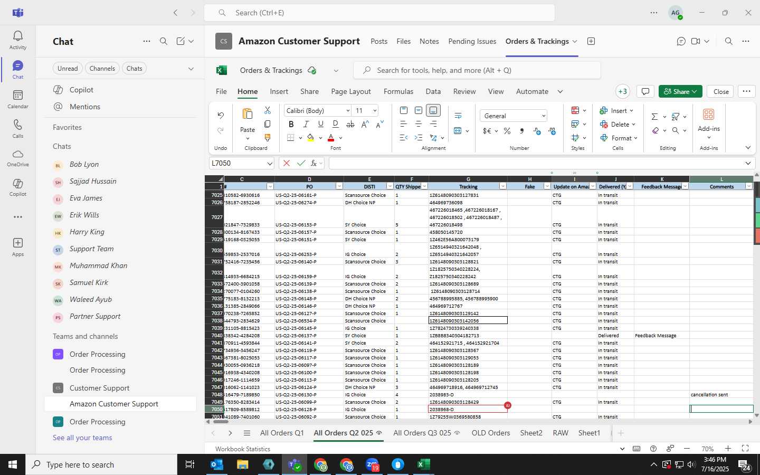Open the PO column filter dropdown
Image resolution: width=760 pixels, height=475 pixels.
tap(339, 186)
